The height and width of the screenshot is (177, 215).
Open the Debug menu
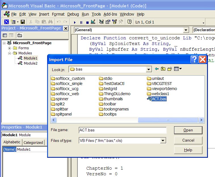tap(73, 14)
